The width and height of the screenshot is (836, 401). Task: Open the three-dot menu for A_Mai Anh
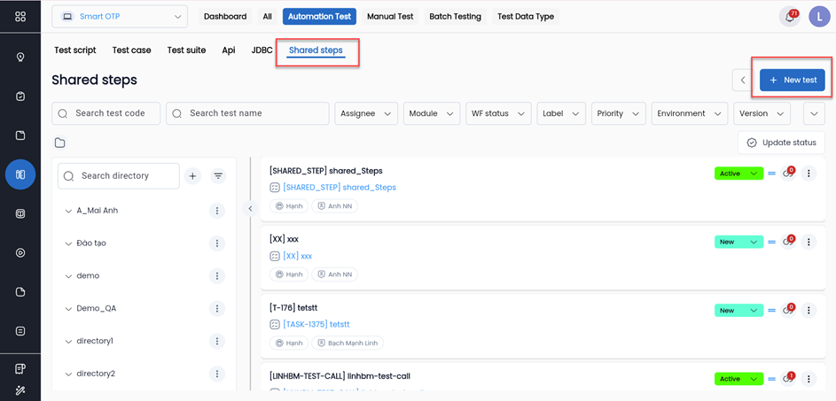tap(216, 211)
